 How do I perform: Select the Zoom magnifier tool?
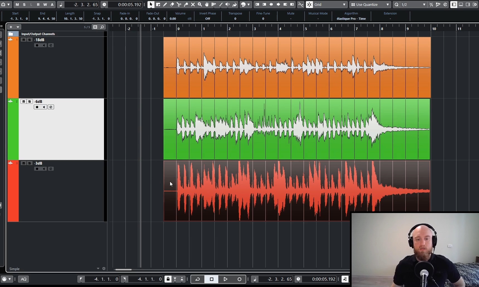click(200, 4)
